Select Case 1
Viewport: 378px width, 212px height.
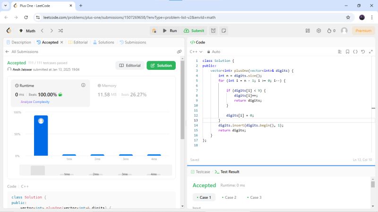(x=204, y=197)
